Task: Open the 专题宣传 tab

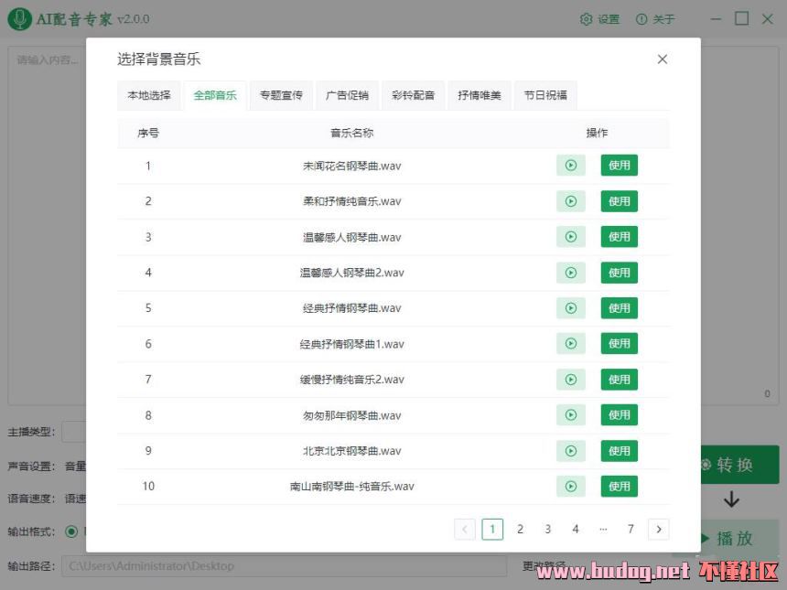Action: coord(281,95)
